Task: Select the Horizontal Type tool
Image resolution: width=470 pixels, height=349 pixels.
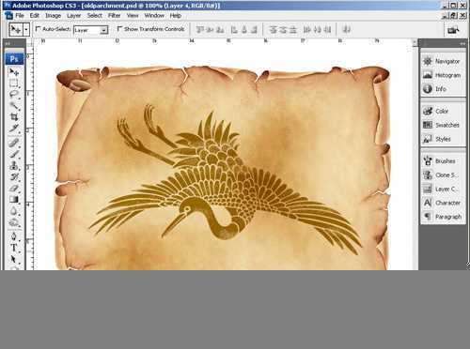Action: (x=14, y=248)
